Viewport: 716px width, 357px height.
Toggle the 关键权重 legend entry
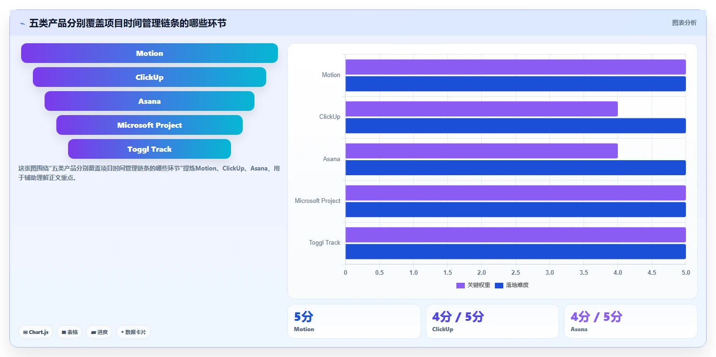[x=473, y=285]
